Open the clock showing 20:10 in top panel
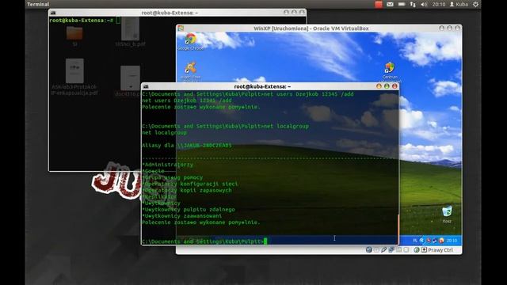This screenshot has height=285, width=507. coord(439,4)
